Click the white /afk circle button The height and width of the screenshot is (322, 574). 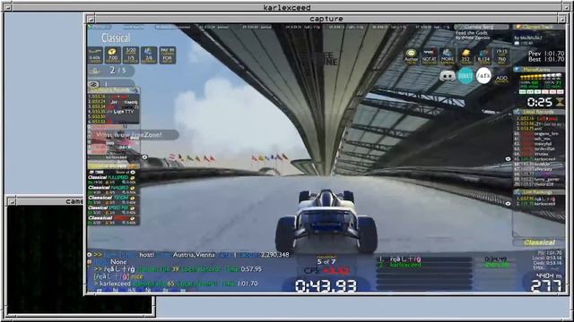(483, 75)
